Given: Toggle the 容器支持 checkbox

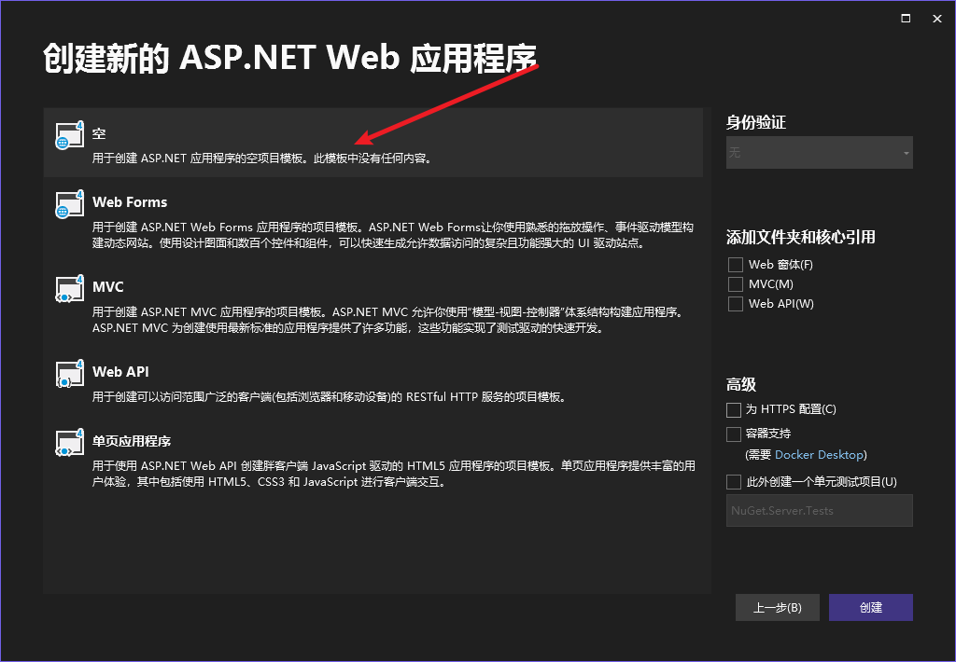Looking at the screenshot, I should (734, 434).
